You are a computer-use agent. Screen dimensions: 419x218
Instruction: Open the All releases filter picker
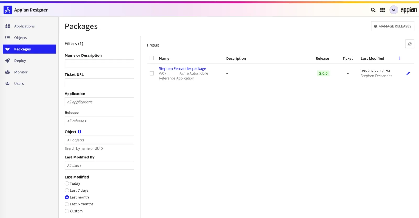[99, 121]
